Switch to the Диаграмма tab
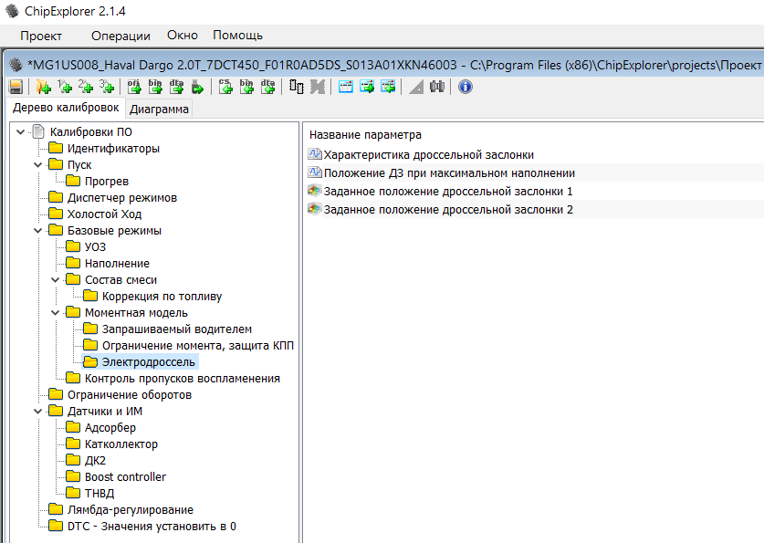 [159, 110]
